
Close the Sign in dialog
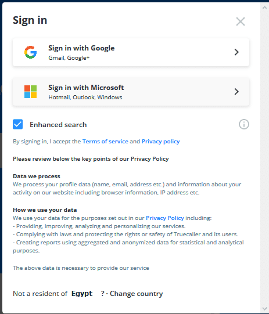click(x=241, y=21)
